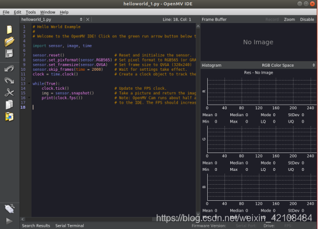Image resolution: width=318 pixels, height=229 pixels.
Task: Click the Redo arrow icon
Action: tap(9, 81)
